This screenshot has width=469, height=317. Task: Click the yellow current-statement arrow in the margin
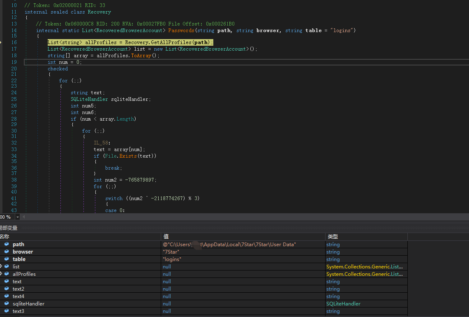tap(2, 42)
